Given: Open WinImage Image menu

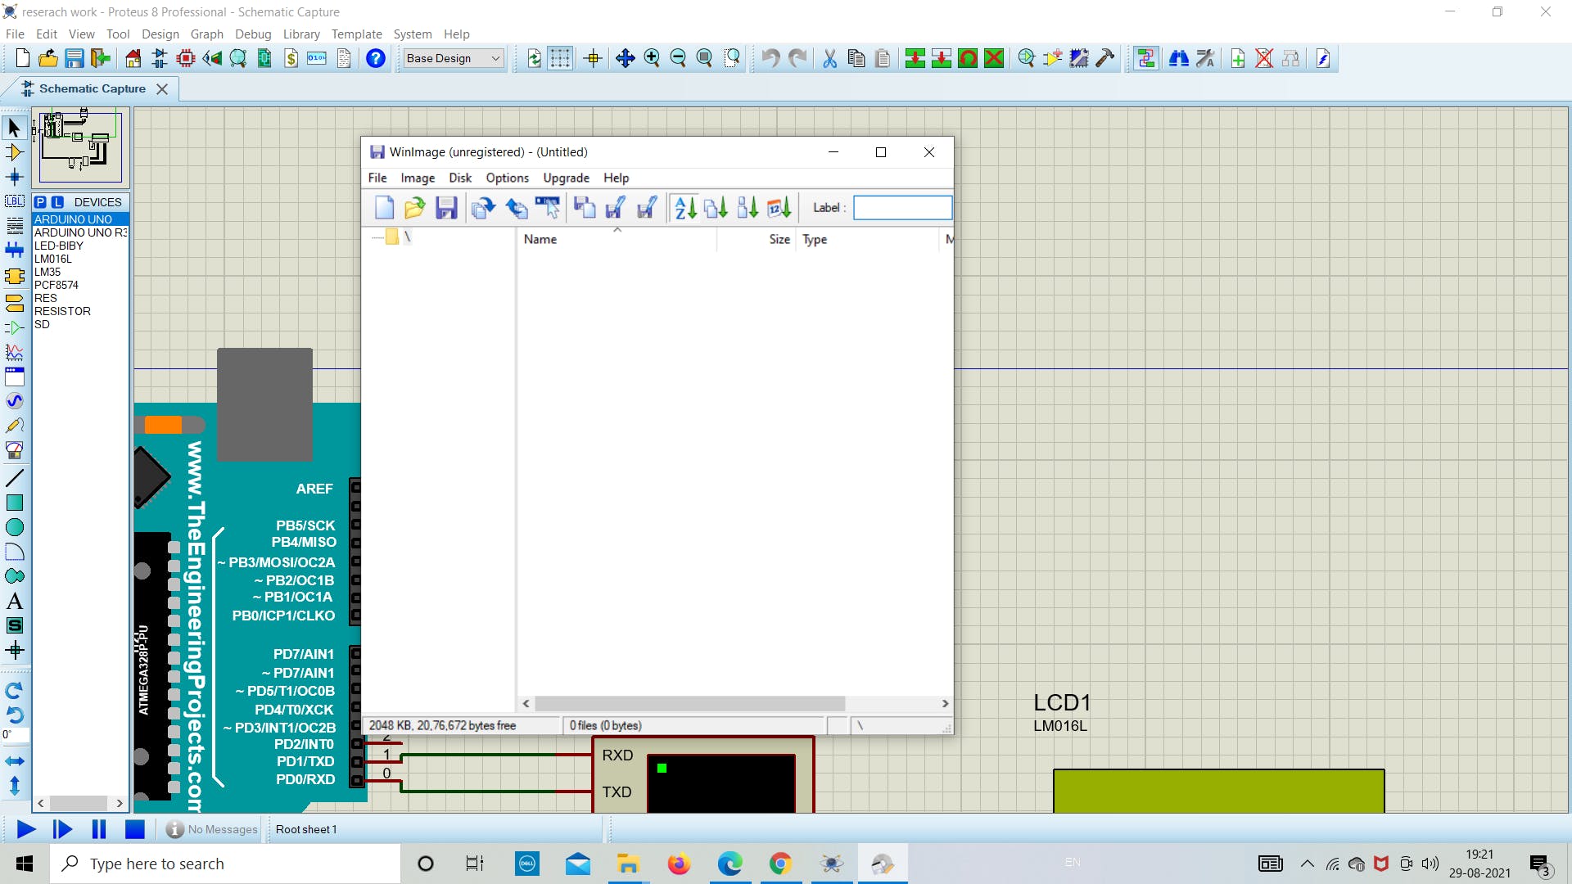Looking at the screenshot, I should (x=418, y=178).
